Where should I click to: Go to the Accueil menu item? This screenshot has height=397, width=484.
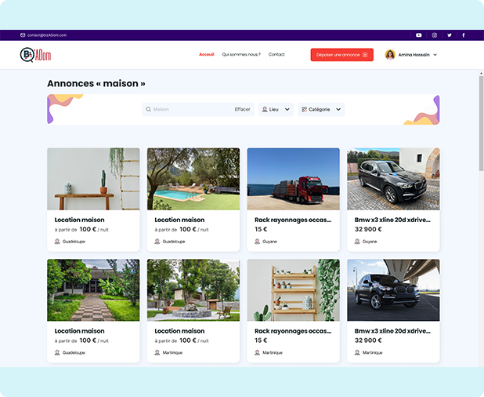(x=207, y=55)
